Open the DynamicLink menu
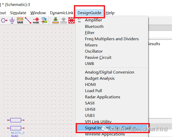The width and height of the screenshot is (173, 137). click(62, 13)
